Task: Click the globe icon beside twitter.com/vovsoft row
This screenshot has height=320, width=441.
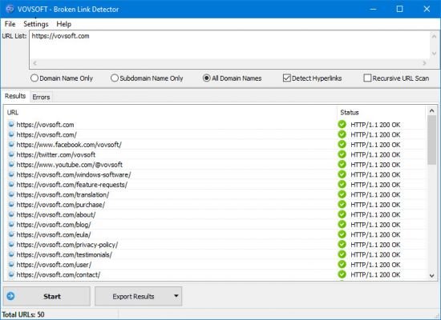Action: click(x=11, y=154)
